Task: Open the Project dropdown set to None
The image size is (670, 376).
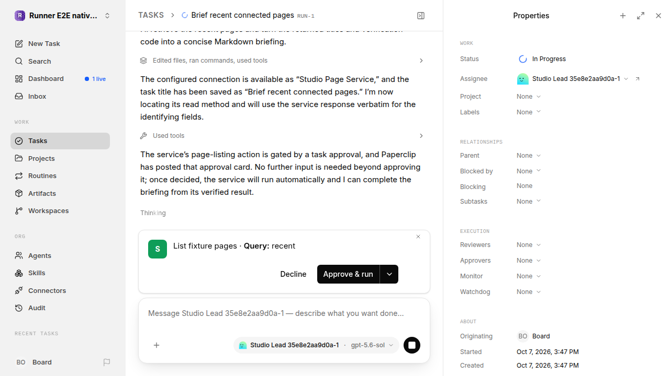Action: pyautogui.click(x=529, y=97)
